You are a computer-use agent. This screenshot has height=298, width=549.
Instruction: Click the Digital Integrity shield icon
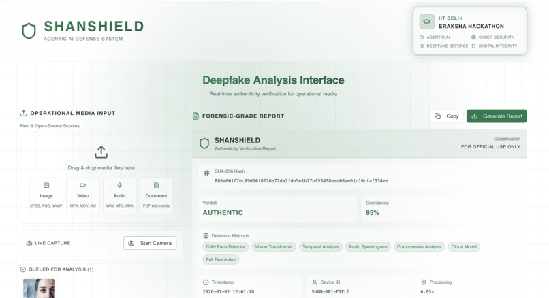coord(473,46)
